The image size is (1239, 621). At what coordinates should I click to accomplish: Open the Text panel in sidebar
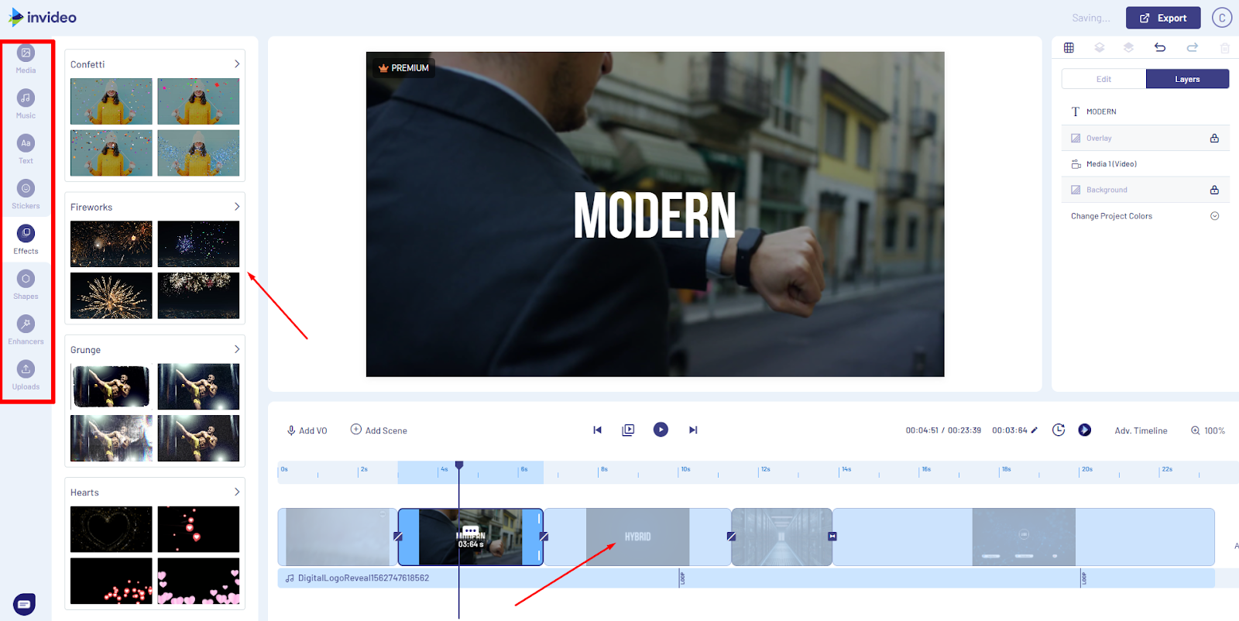click(x=26, y=149)
